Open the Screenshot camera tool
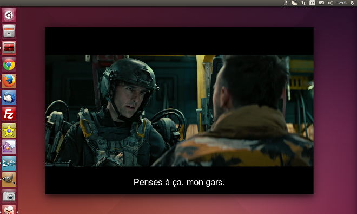This screenshot has height=214, width=357. click(9, 196)
